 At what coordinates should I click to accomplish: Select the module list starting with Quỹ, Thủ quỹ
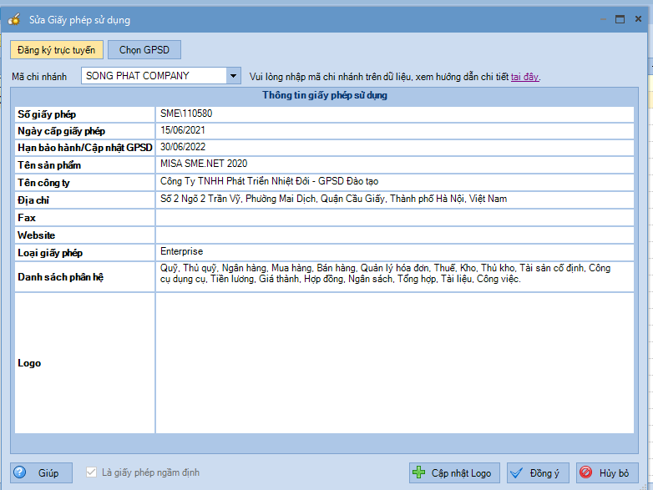[x=385, y=274]
